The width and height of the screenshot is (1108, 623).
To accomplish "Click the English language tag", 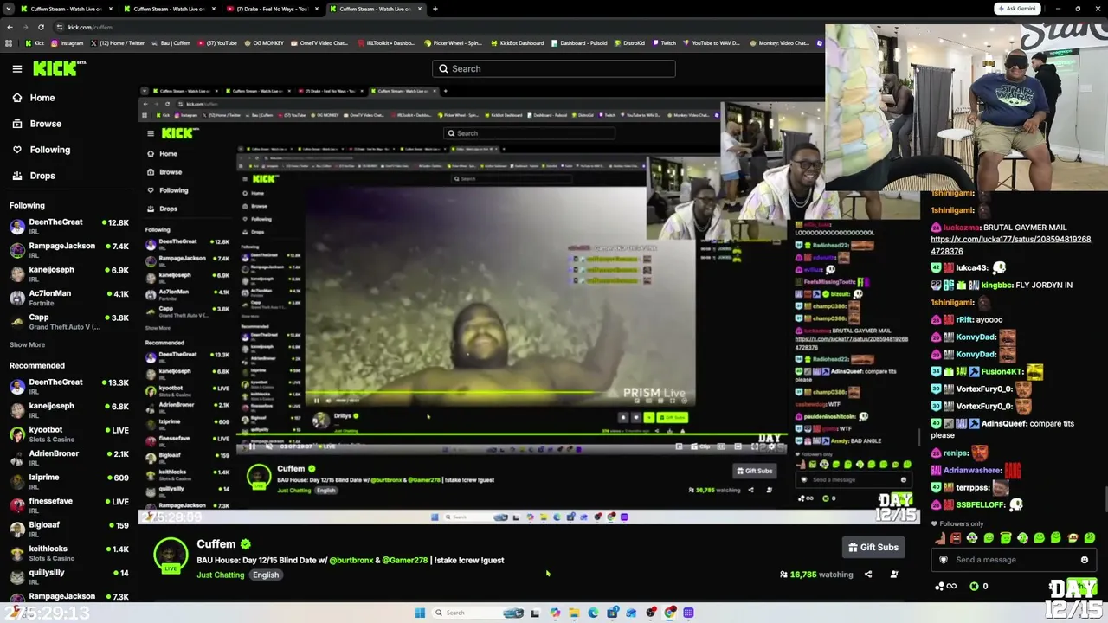I will 266,575.
